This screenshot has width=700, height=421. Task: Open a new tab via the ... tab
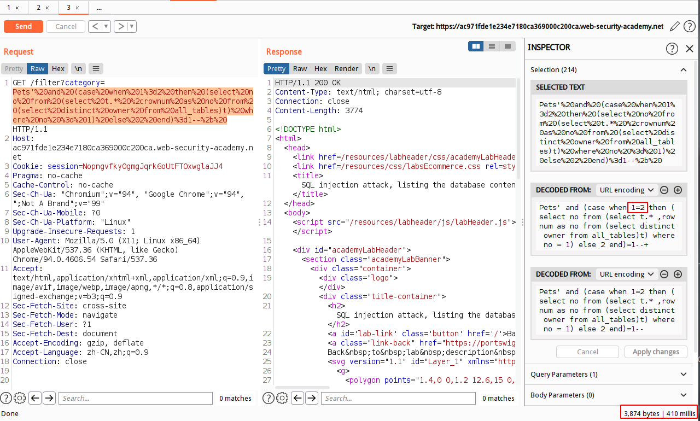click(x=99, y=8)
